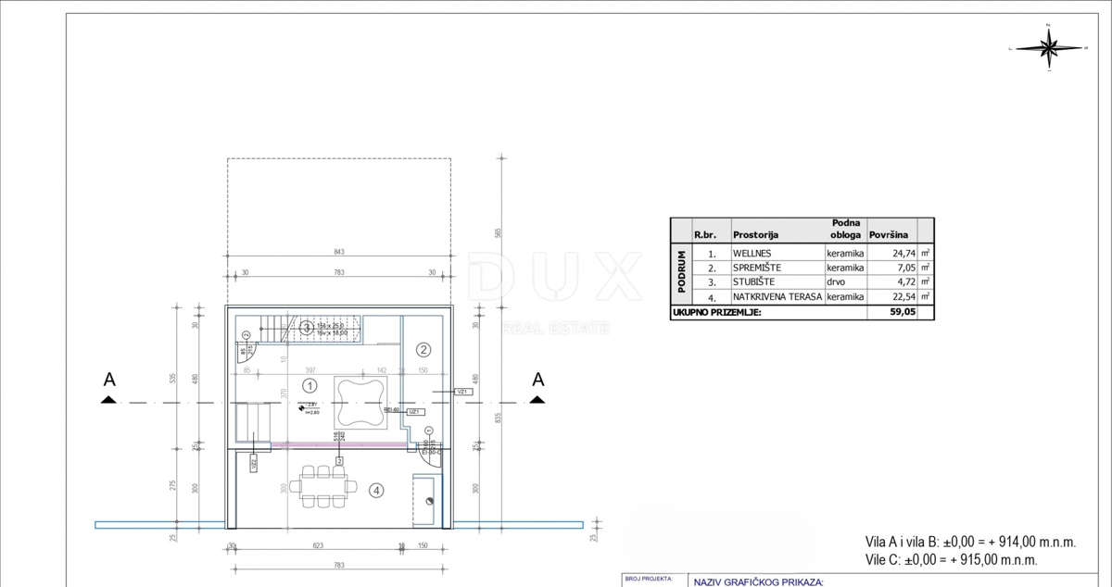The height and width of the screenshot is (587, 1112).
Task: Click the Vila A i vila B elevation note
Action: click(x=970, y=543)
